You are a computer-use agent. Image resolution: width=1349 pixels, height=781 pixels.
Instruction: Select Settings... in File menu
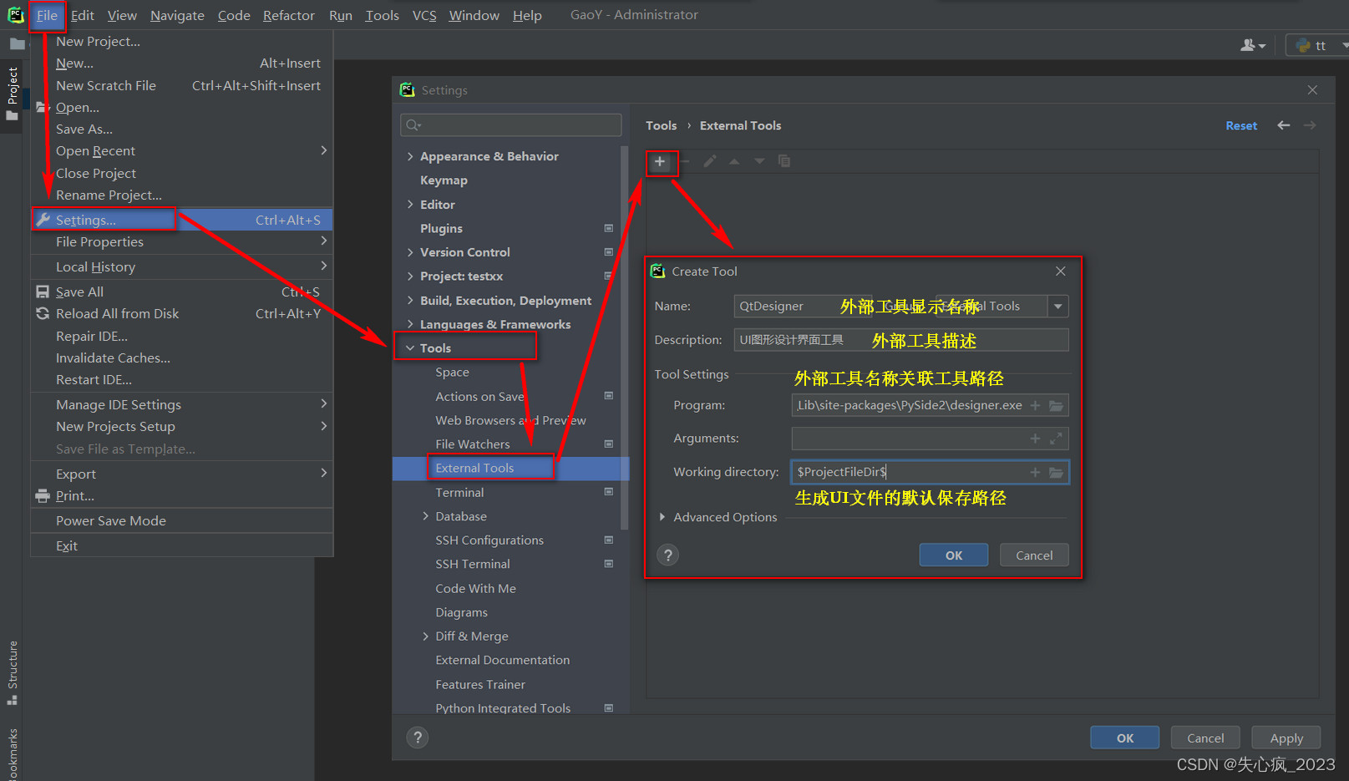pyautogui.click(x=182, y=220)
